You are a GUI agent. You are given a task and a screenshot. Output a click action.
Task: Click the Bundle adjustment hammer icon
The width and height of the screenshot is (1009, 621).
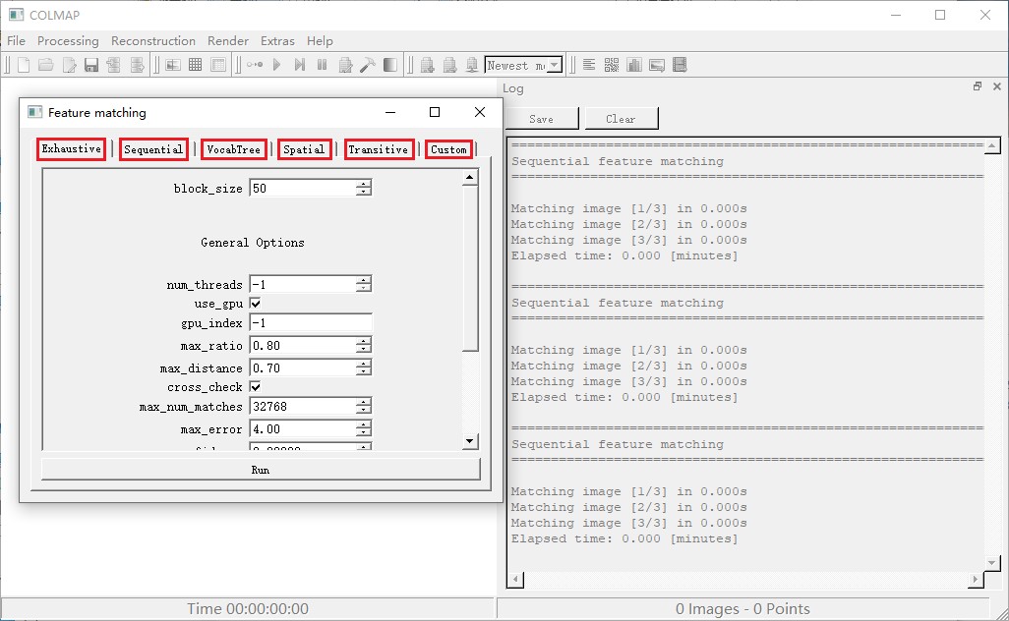(x=368, y=65)
